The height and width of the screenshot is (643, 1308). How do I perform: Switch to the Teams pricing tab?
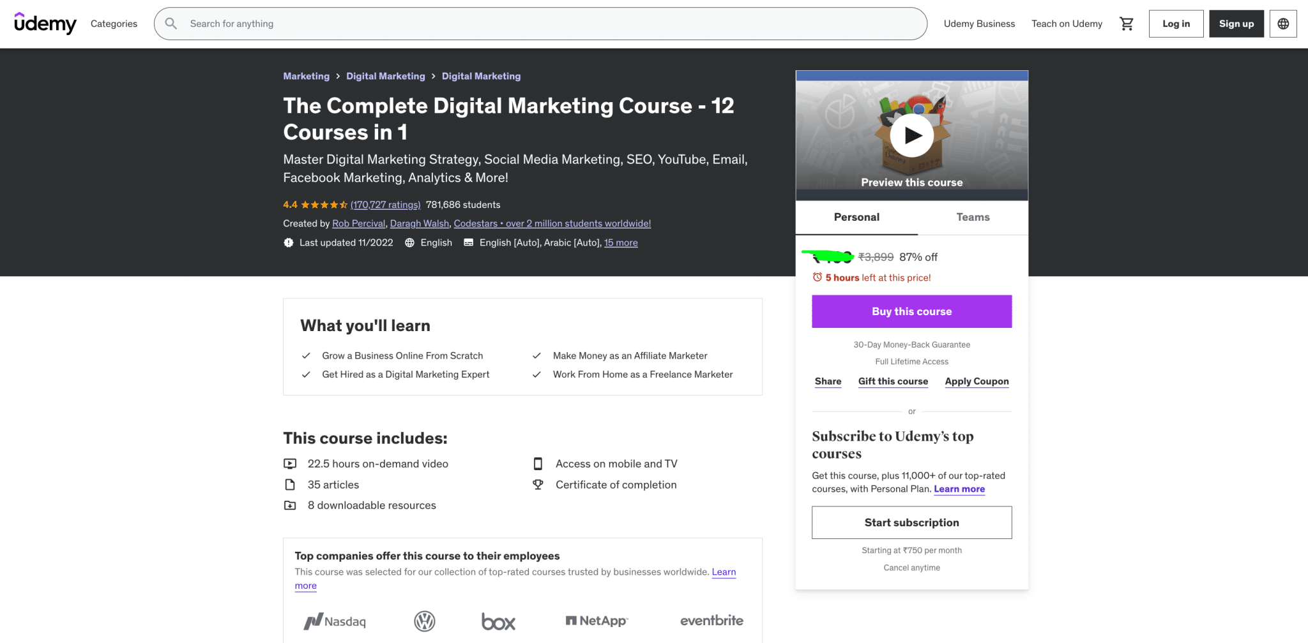coord(972,217)
